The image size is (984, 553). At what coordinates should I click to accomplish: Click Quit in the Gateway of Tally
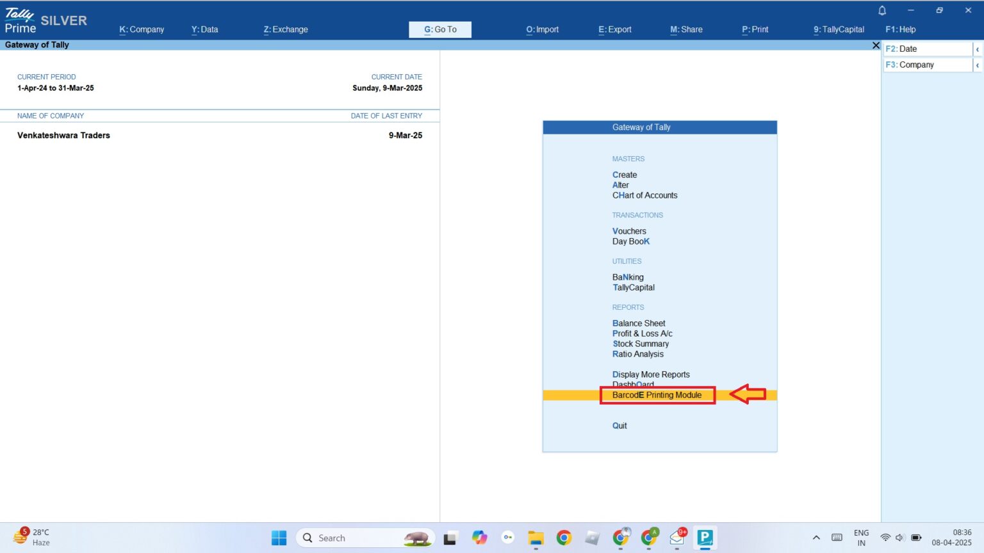click(619, 425)
